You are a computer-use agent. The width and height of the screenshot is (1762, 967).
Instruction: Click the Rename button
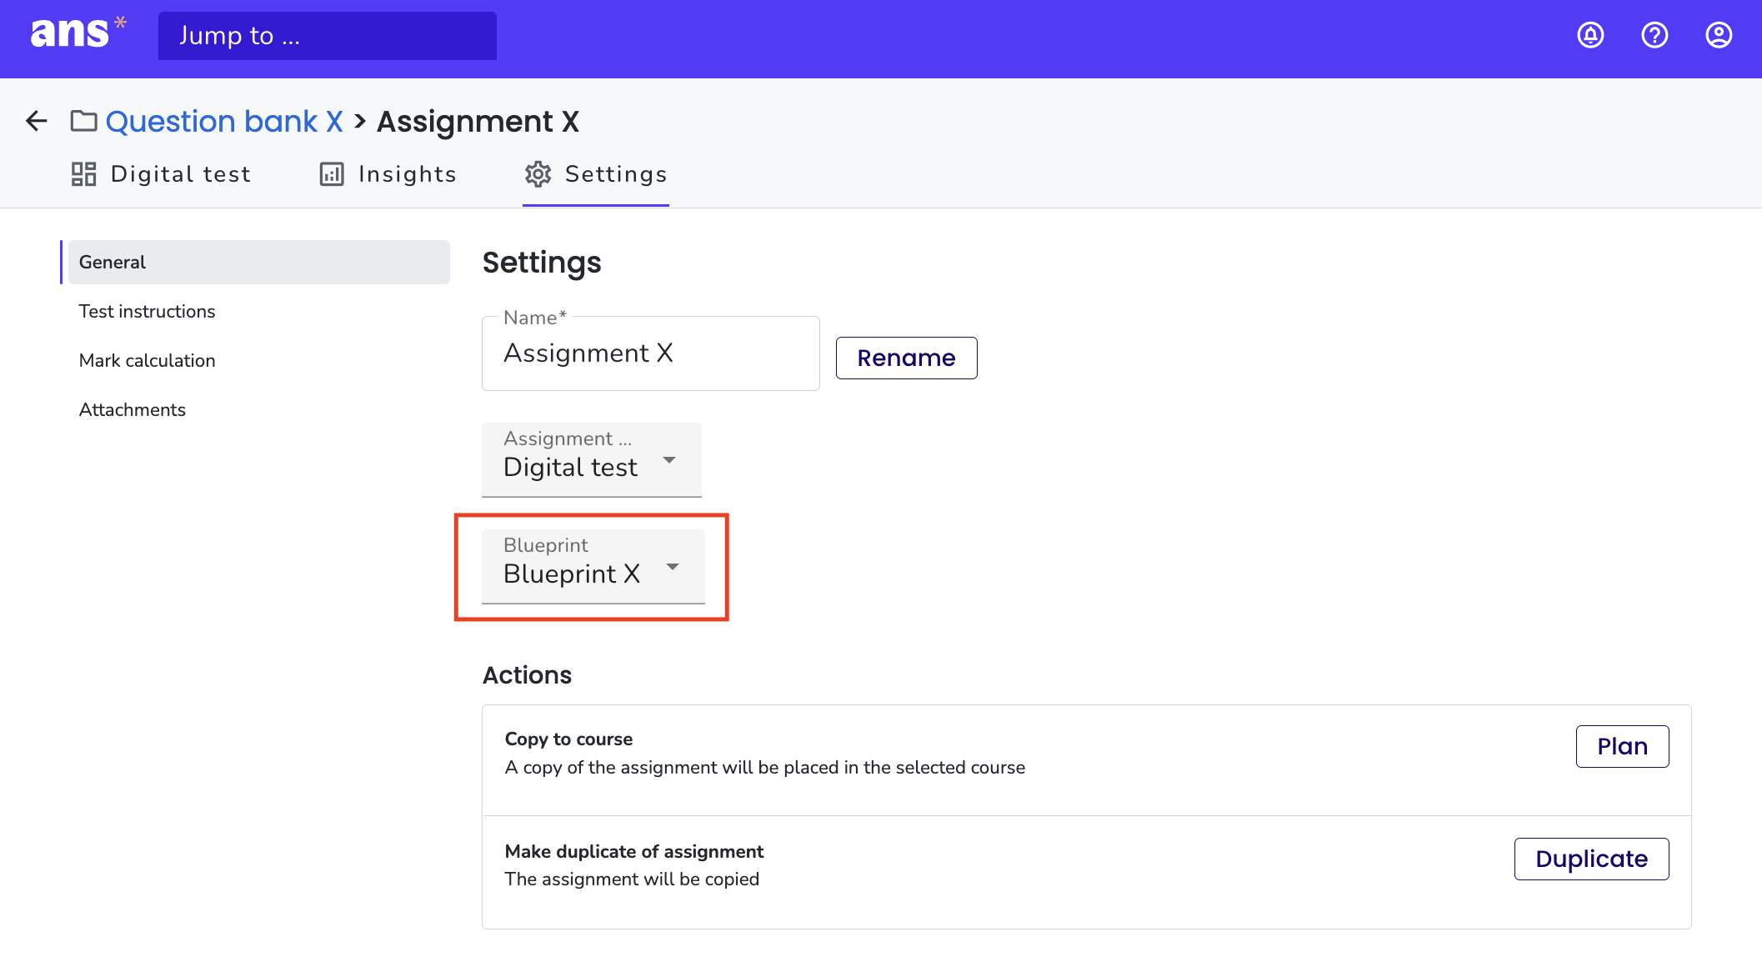[907, 358]
